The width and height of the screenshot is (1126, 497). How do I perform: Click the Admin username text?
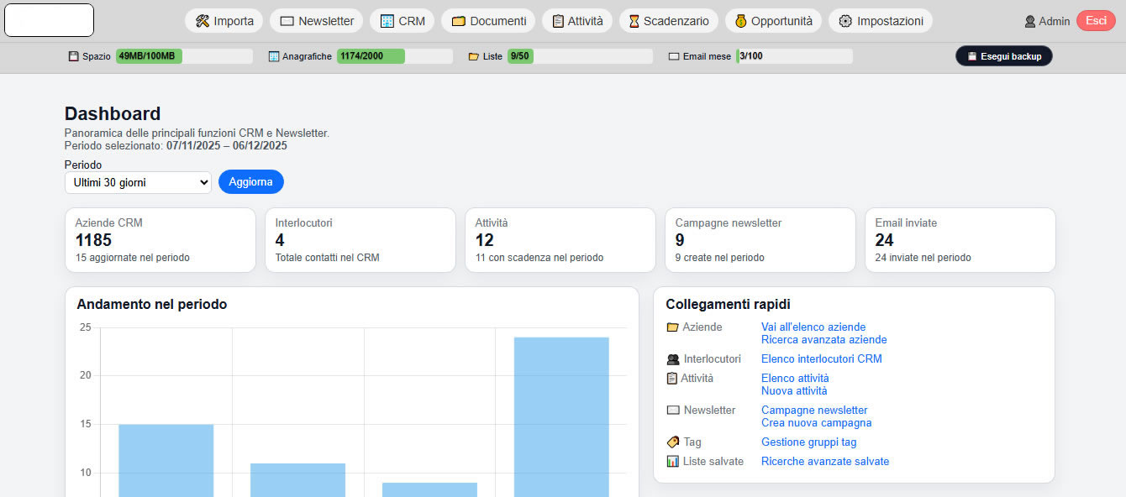pyautogui.click(x=1055, y=22)
